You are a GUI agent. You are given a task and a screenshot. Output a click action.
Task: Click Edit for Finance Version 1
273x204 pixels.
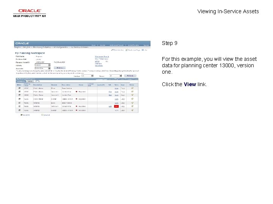[x=110, y=106]
